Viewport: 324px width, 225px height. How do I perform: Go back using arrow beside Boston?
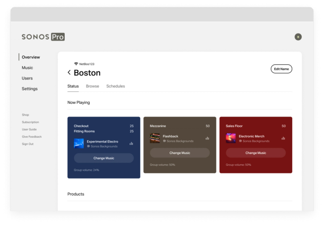pos(69,72)
